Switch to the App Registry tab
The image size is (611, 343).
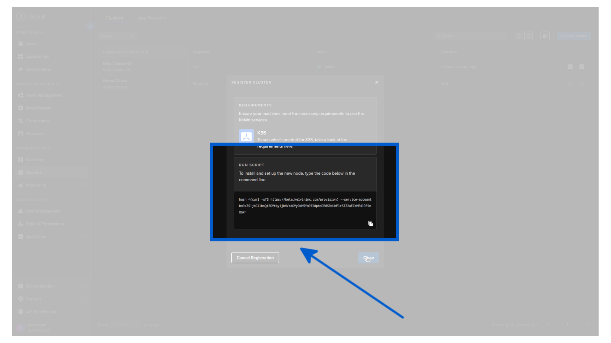tap(151, 18)
